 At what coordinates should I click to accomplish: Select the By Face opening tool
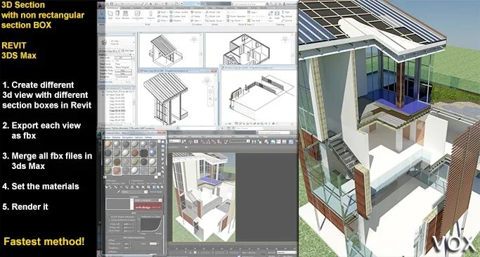point(271,16)
